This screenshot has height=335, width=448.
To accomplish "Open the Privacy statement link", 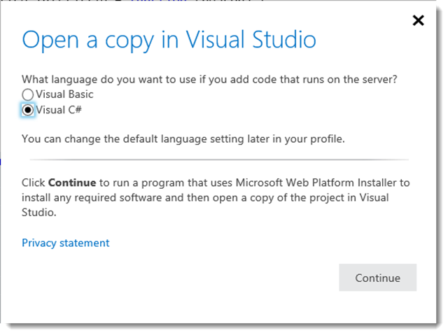I will 66,243.
